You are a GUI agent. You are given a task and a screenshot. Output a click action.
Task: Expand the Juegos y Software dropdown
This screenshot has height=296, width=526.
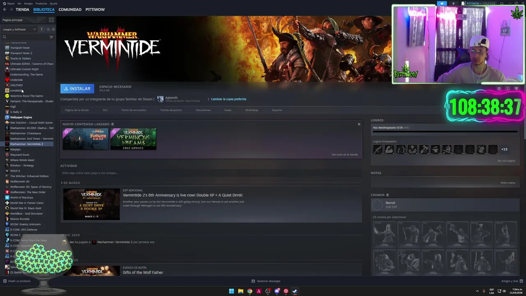click(19, 29)
